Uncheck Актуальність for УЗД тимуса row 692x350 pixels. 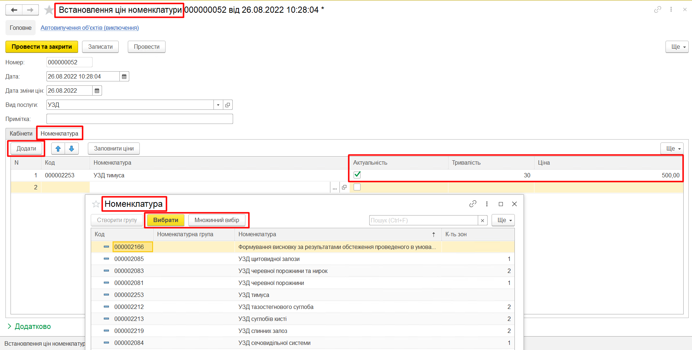click(357, 175)
